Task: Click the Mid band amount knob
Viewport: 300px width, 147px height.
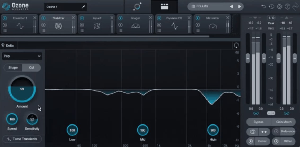Action: pyautogui.click(x=143, y=130)
